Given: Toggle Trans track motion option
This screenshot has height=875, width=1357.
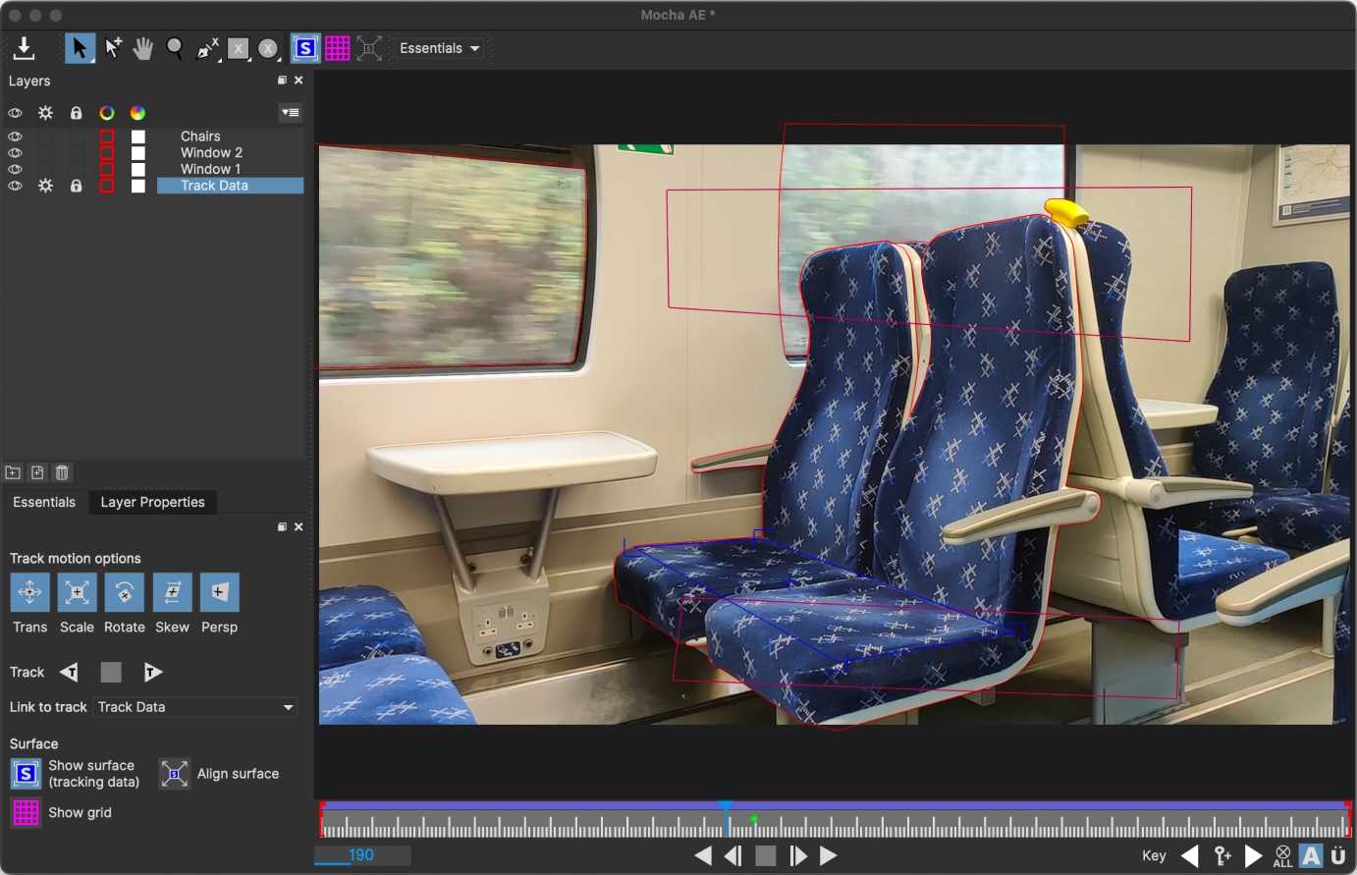Looking at the screenshot, I should tap(29, 592).
